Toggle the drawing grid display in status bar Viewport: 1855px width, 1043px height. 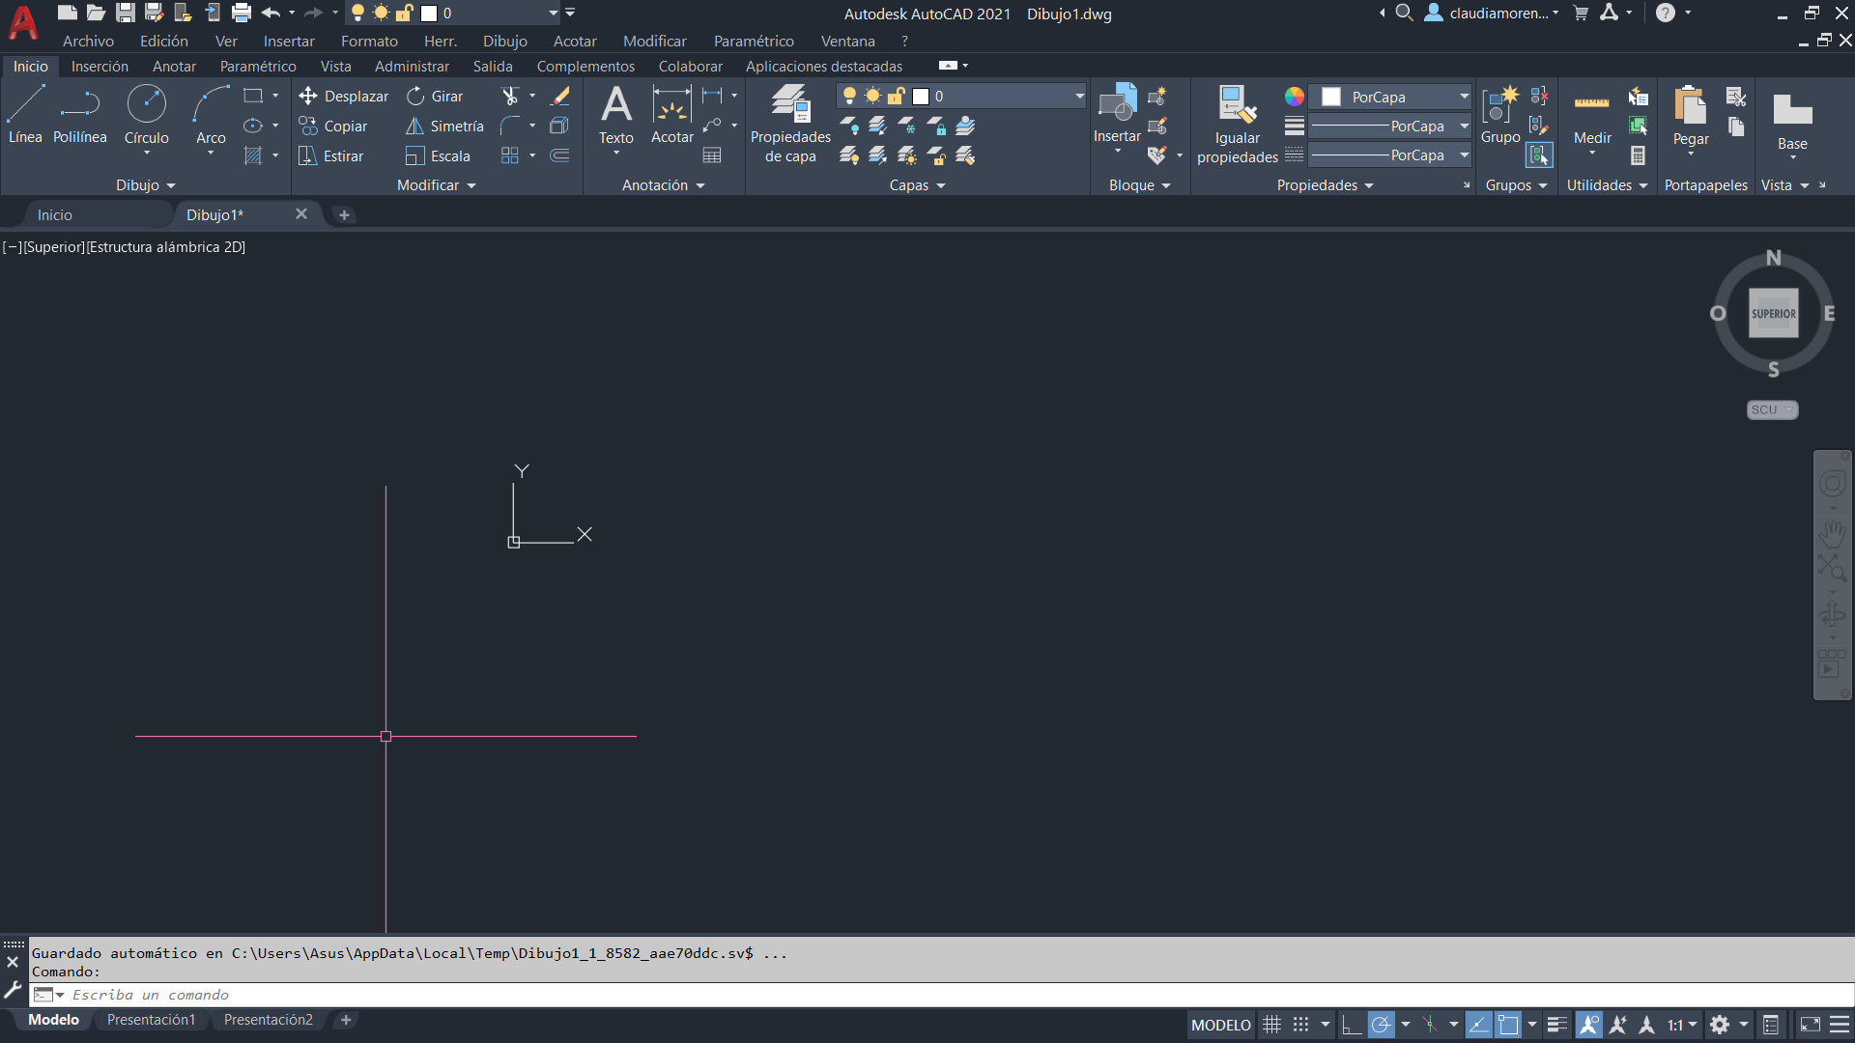tap(1272, 1025)
